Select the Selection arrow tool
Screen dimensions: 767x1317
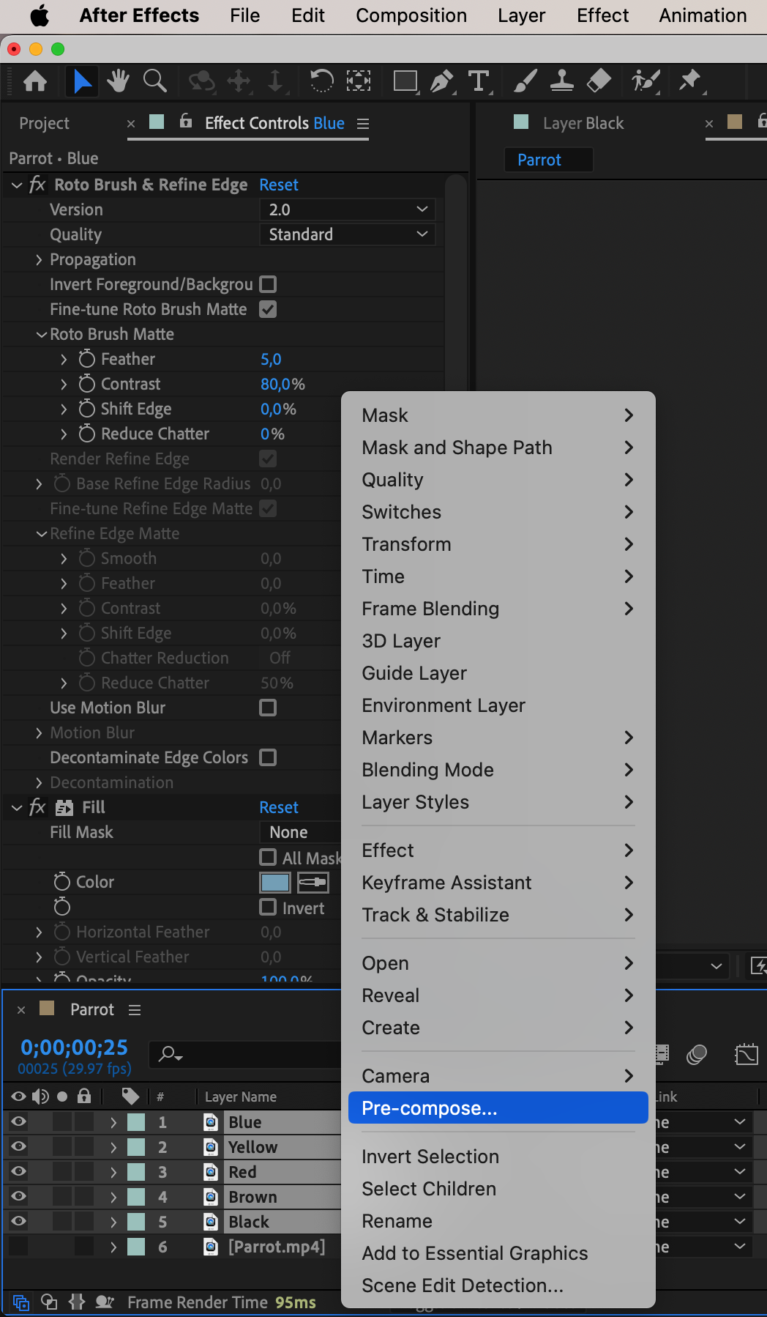(82, 81)
